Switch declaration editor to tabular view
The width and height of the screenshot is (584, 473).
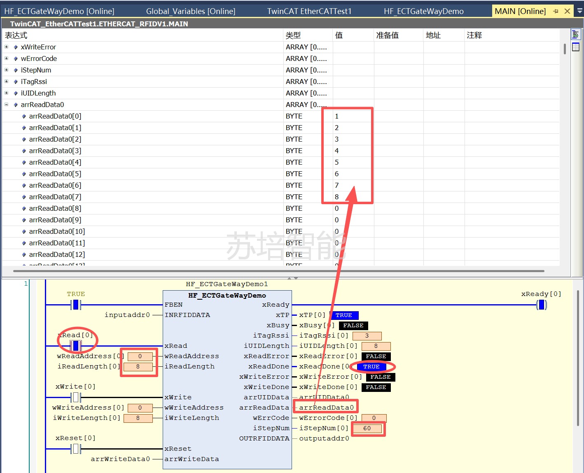click(575, 47)
